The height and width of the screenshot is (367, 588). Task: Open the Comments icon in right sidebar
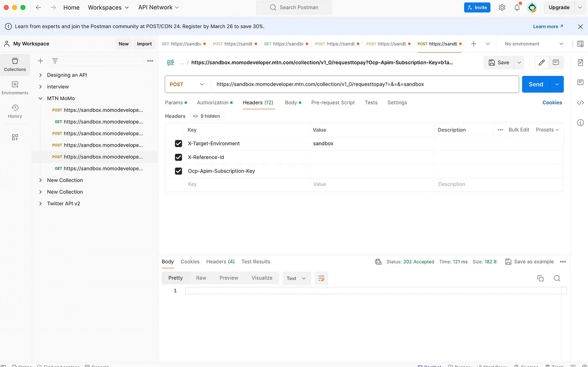580,82
